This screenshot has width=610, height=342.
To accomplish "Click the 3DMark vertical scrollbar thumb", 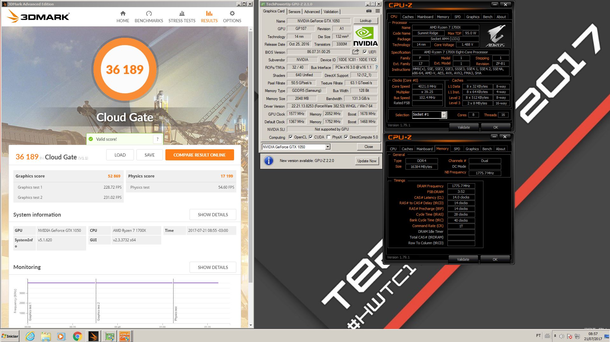I will [x=251, y=156].
